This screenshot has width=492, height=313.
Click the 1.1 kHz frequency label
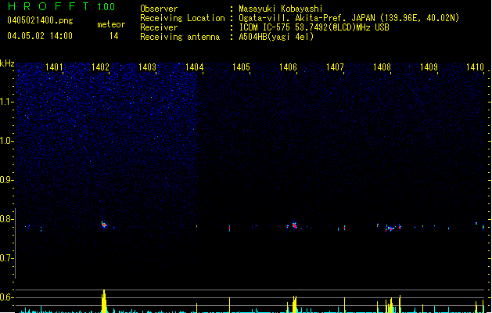click(x=6, y=102)
